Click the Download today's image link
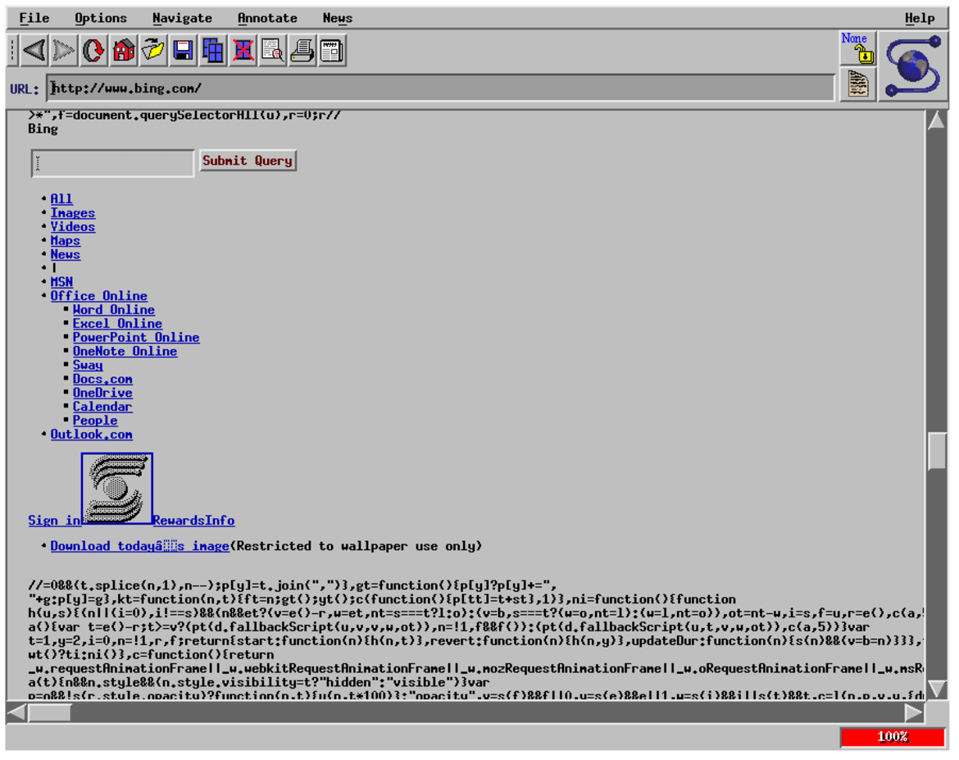This screenshot has width=959, height=760. pos(140,547)
